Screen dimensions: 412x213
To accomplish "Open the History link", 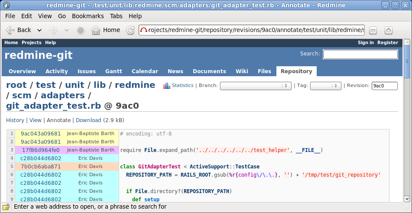I will click(15, 120).
